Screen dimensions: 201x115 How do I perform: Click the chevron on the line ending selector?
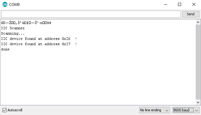[x=167, y=110]
